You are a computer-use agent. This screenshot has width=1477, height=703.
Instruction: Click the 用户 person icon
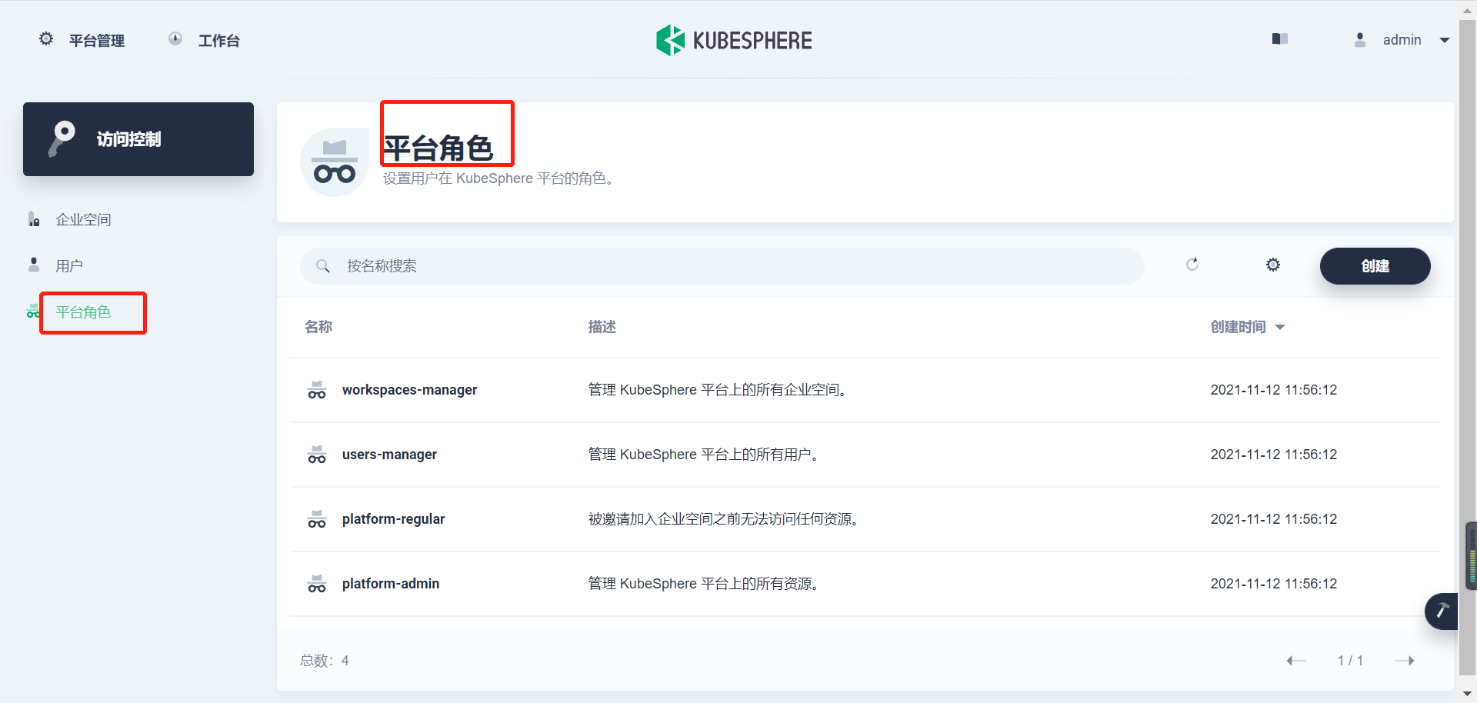34,265
